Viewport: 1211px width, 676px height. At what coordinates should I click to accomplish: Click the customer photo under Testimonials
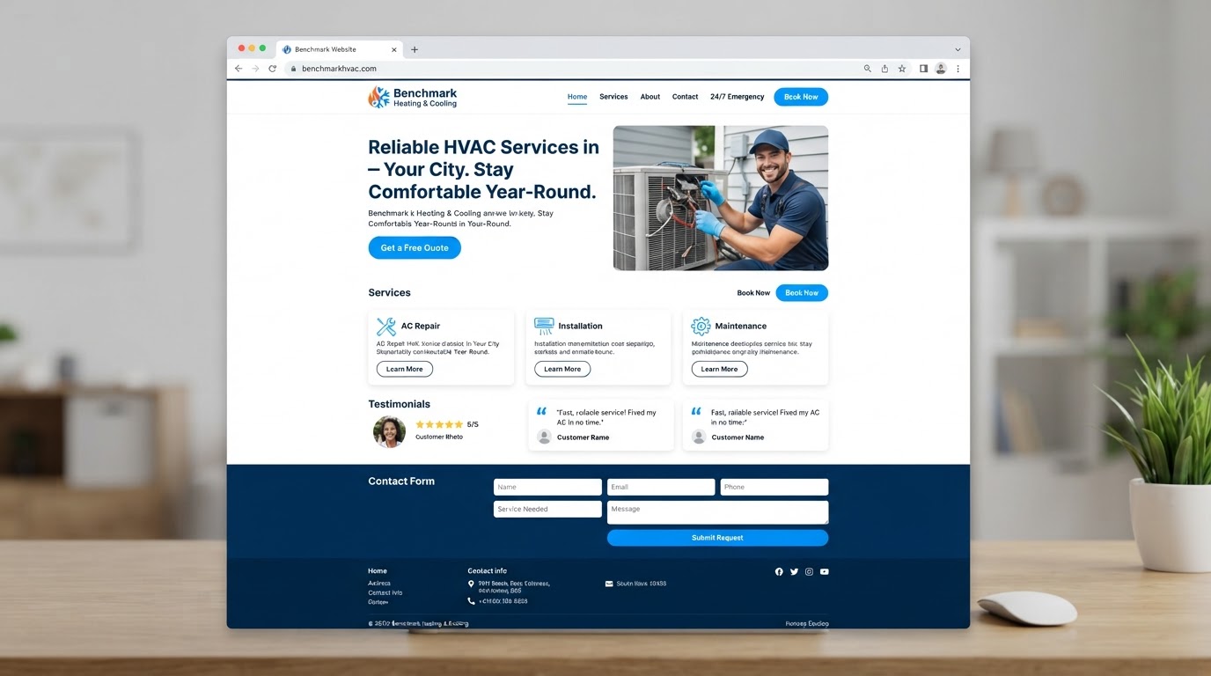click(x=389, y=431)
